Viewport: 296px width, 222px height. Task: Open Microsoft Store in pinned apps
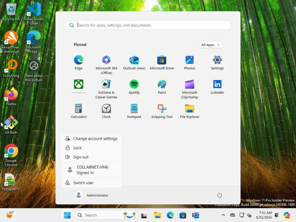tap(162, 63)
